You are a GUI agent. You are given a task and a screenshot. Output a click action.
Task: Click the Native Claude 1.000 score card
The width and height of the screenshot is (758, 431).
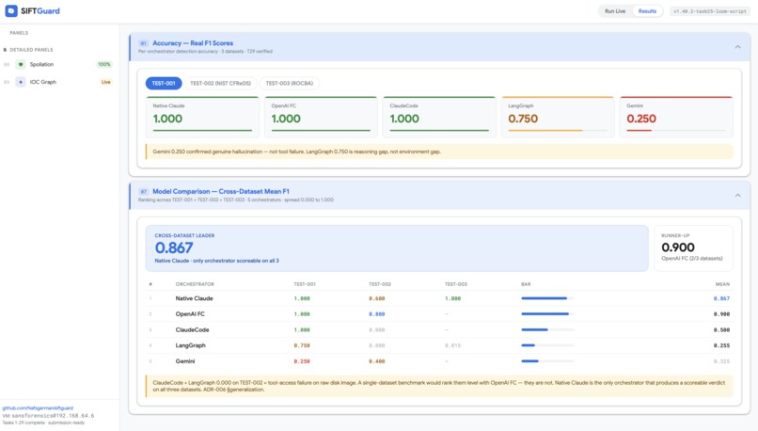[202, 117]
